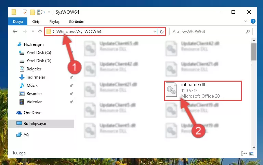Go up one folder level arrow
Image resolution: width=263 pixels, height=165 pixels.
pyautogui.click(x=40, y=31)
